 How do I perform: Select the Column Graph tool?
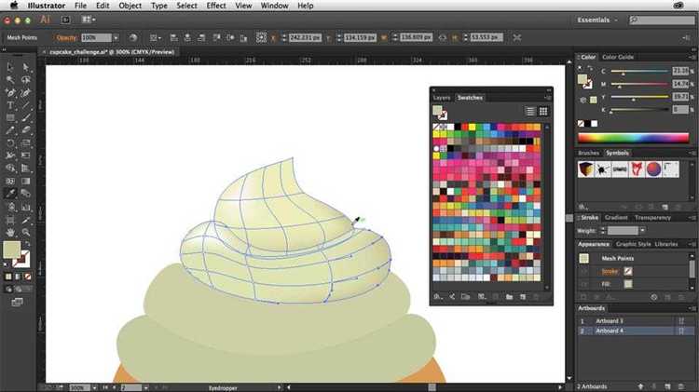[x=26, y=207]
